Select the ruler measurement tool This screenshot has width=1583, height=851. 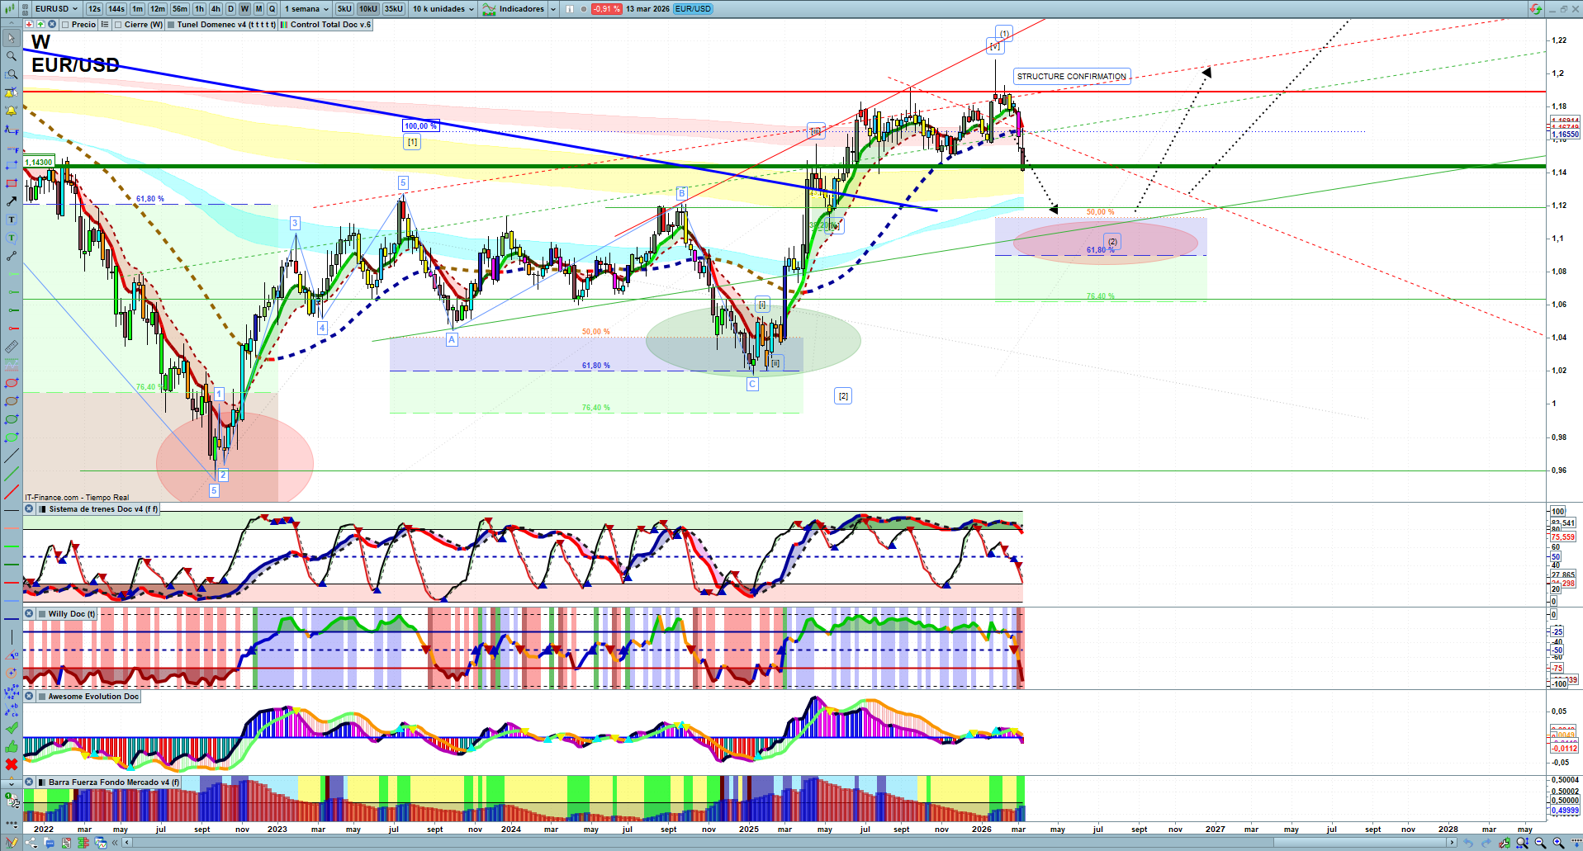11,347
